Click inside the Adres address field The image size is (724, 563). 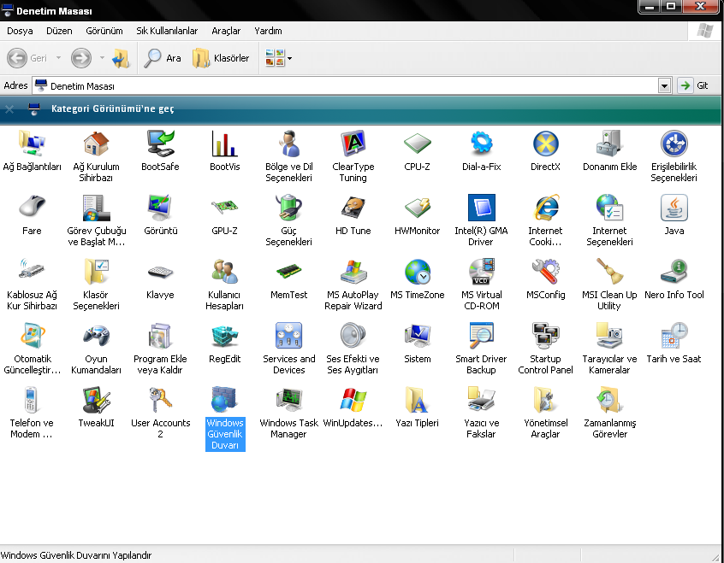(342, 86)
